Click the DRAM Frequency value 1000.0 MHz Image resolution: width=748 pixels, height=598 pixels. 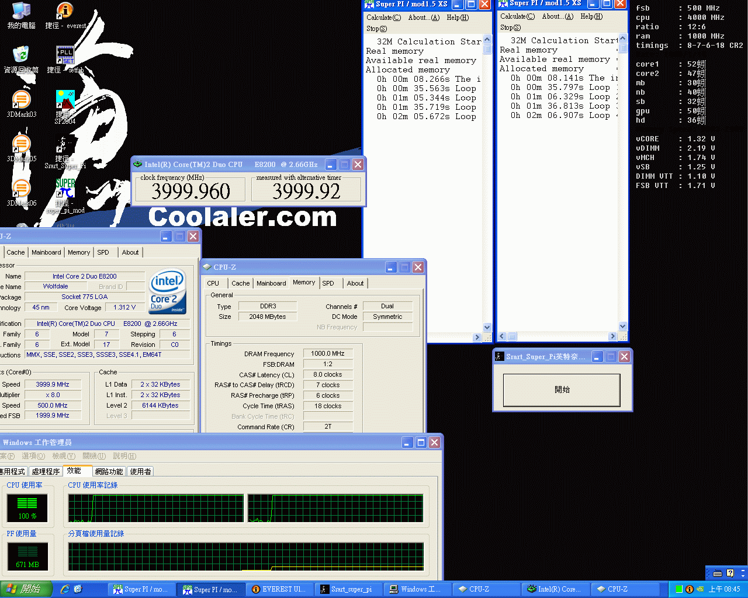tap(327, 353)
